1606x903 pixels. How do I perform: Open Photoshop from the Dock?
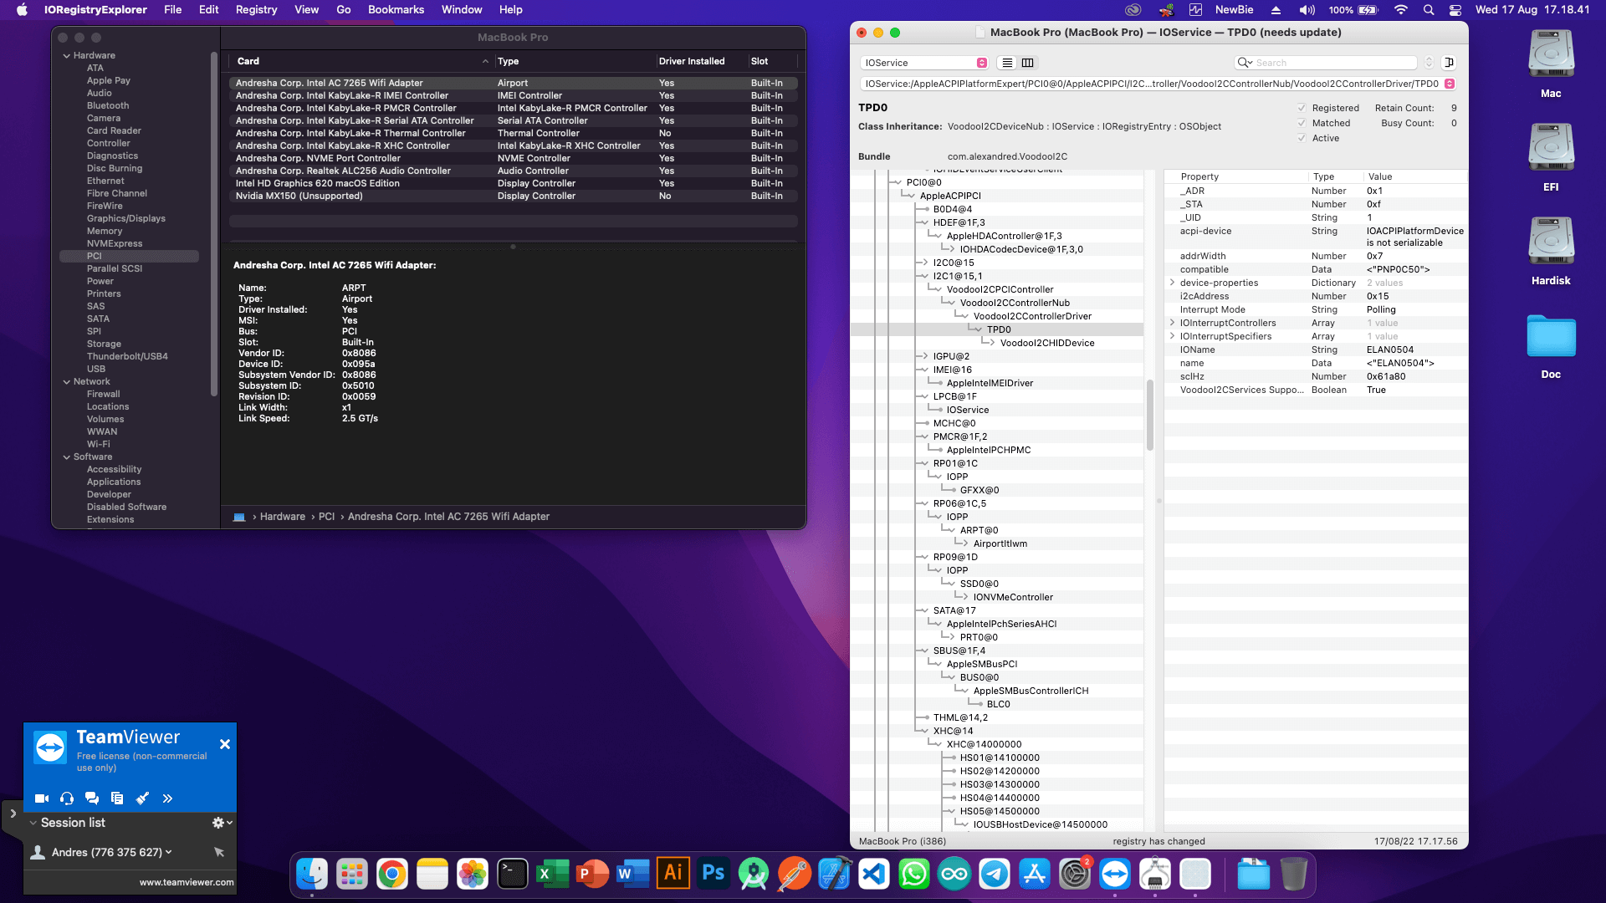pyautogui.click(x=713, y=875)
